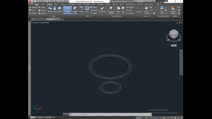
Task: Select the Remove control vertices tool
Action: tap(130, 13)
